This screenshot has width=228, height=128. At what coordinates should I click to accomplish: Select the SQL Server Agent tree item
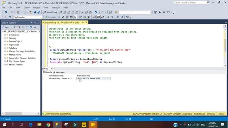click(17, 62)
